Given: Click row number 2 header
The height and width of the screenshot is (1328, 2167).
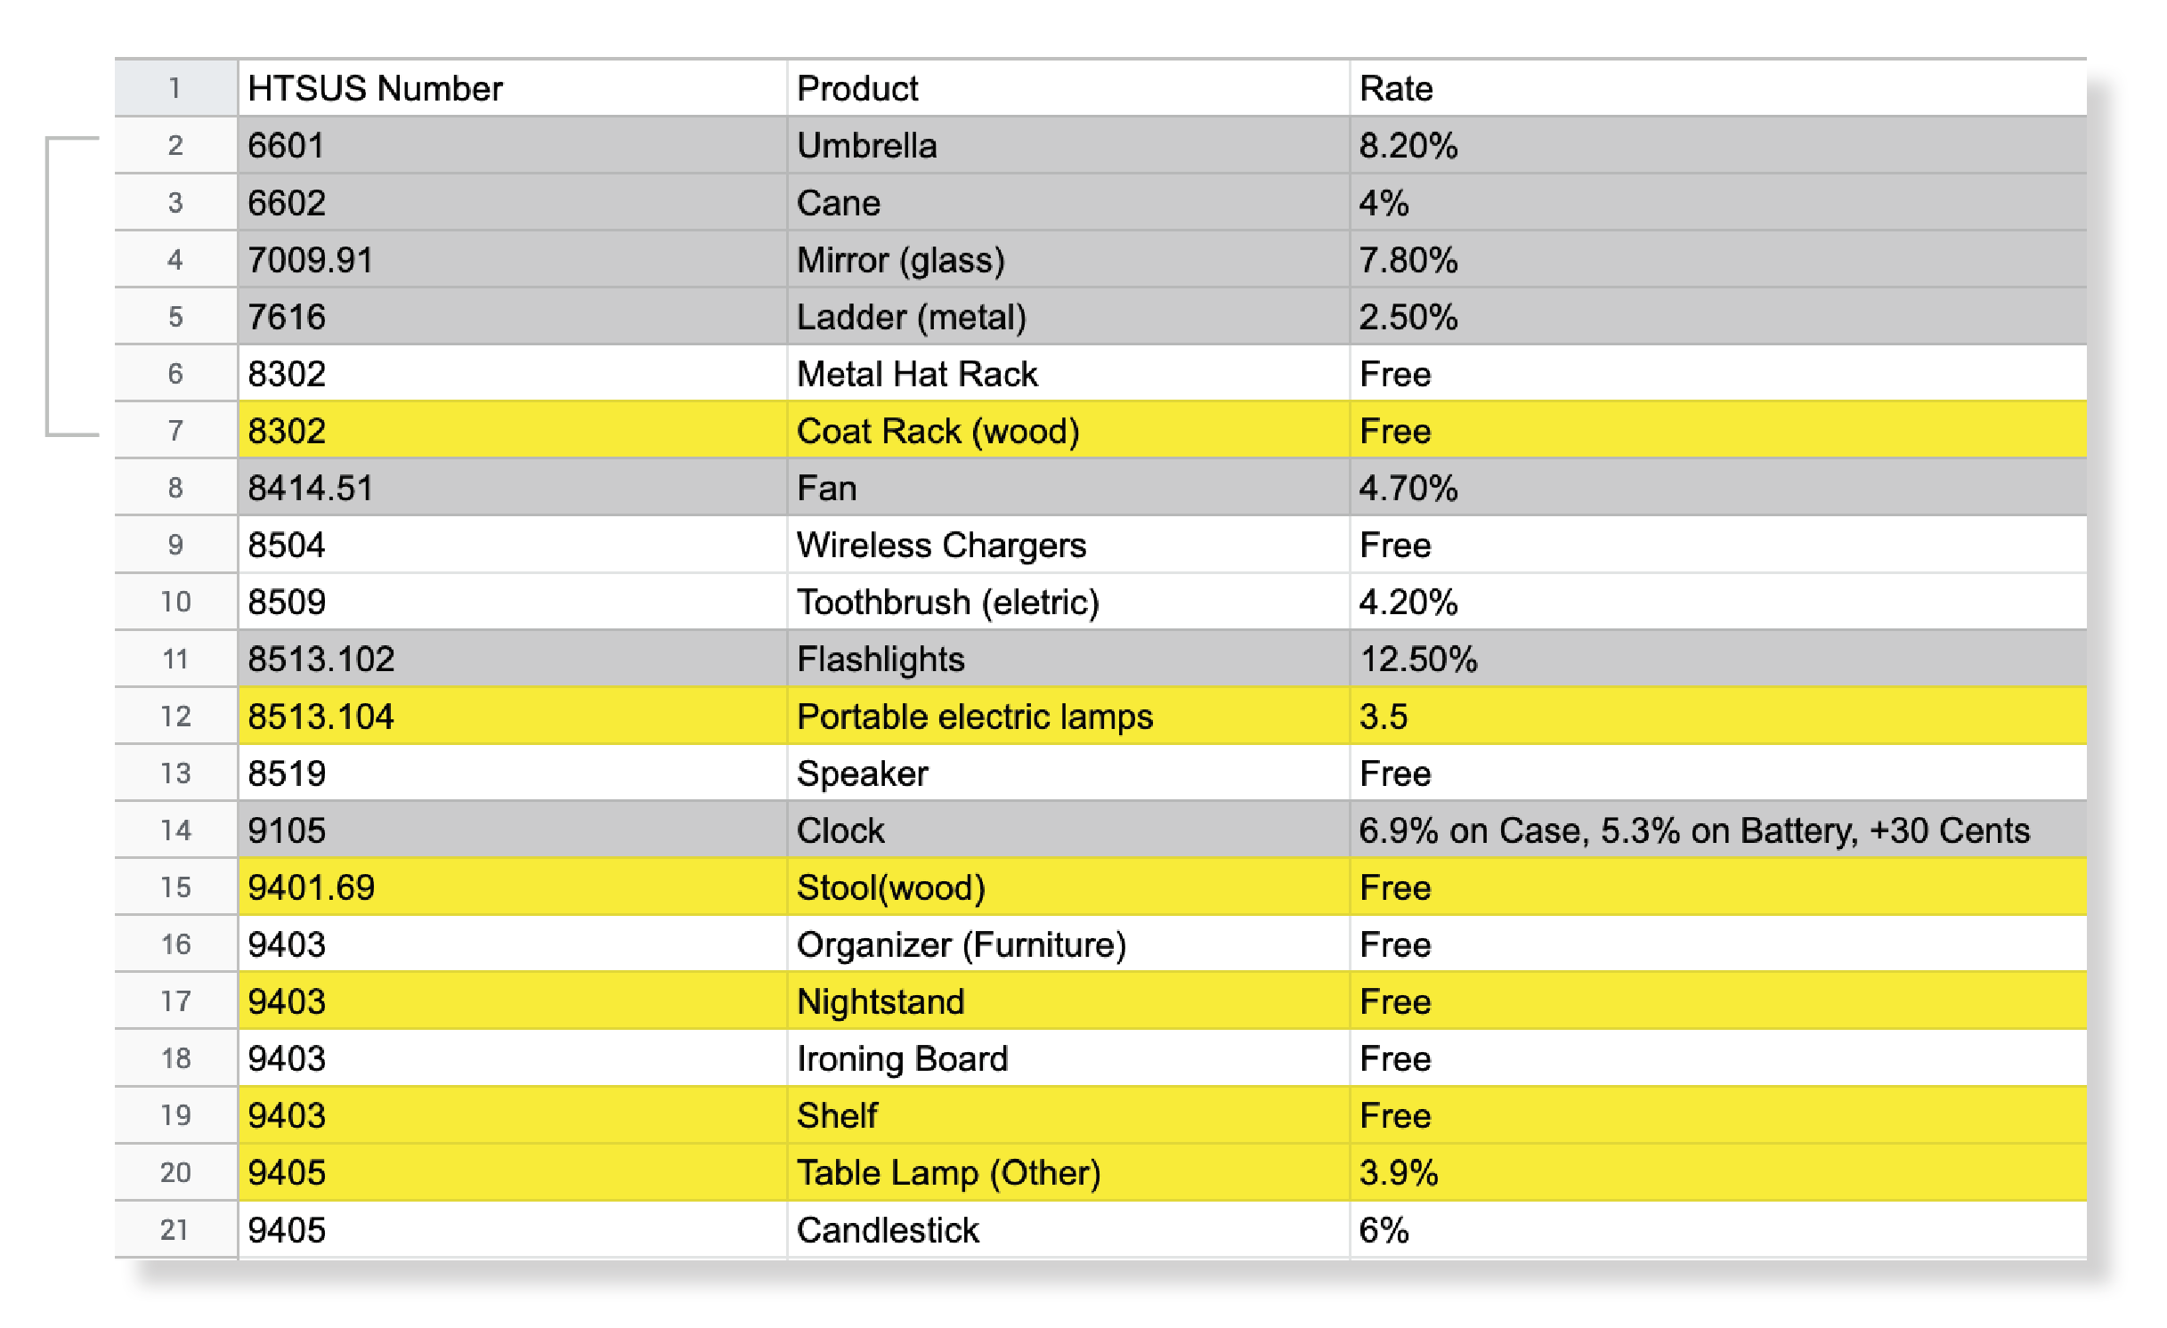Looking at the screenshot, I should pyautogui.click(x=175, y=145).
